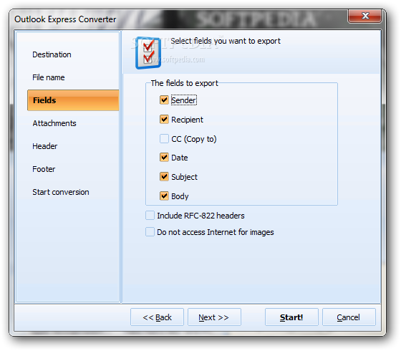Click the << Back button

[157, 317]
